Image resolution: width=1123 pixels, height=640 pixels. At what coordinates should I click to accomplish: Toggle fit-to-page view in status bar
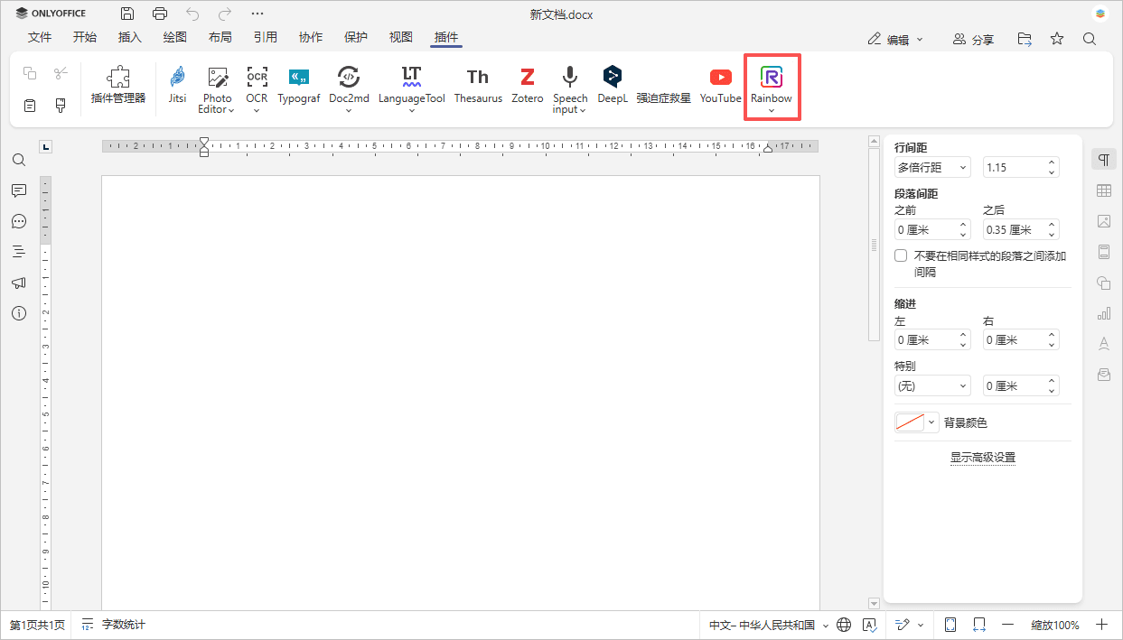pos(950,625)
